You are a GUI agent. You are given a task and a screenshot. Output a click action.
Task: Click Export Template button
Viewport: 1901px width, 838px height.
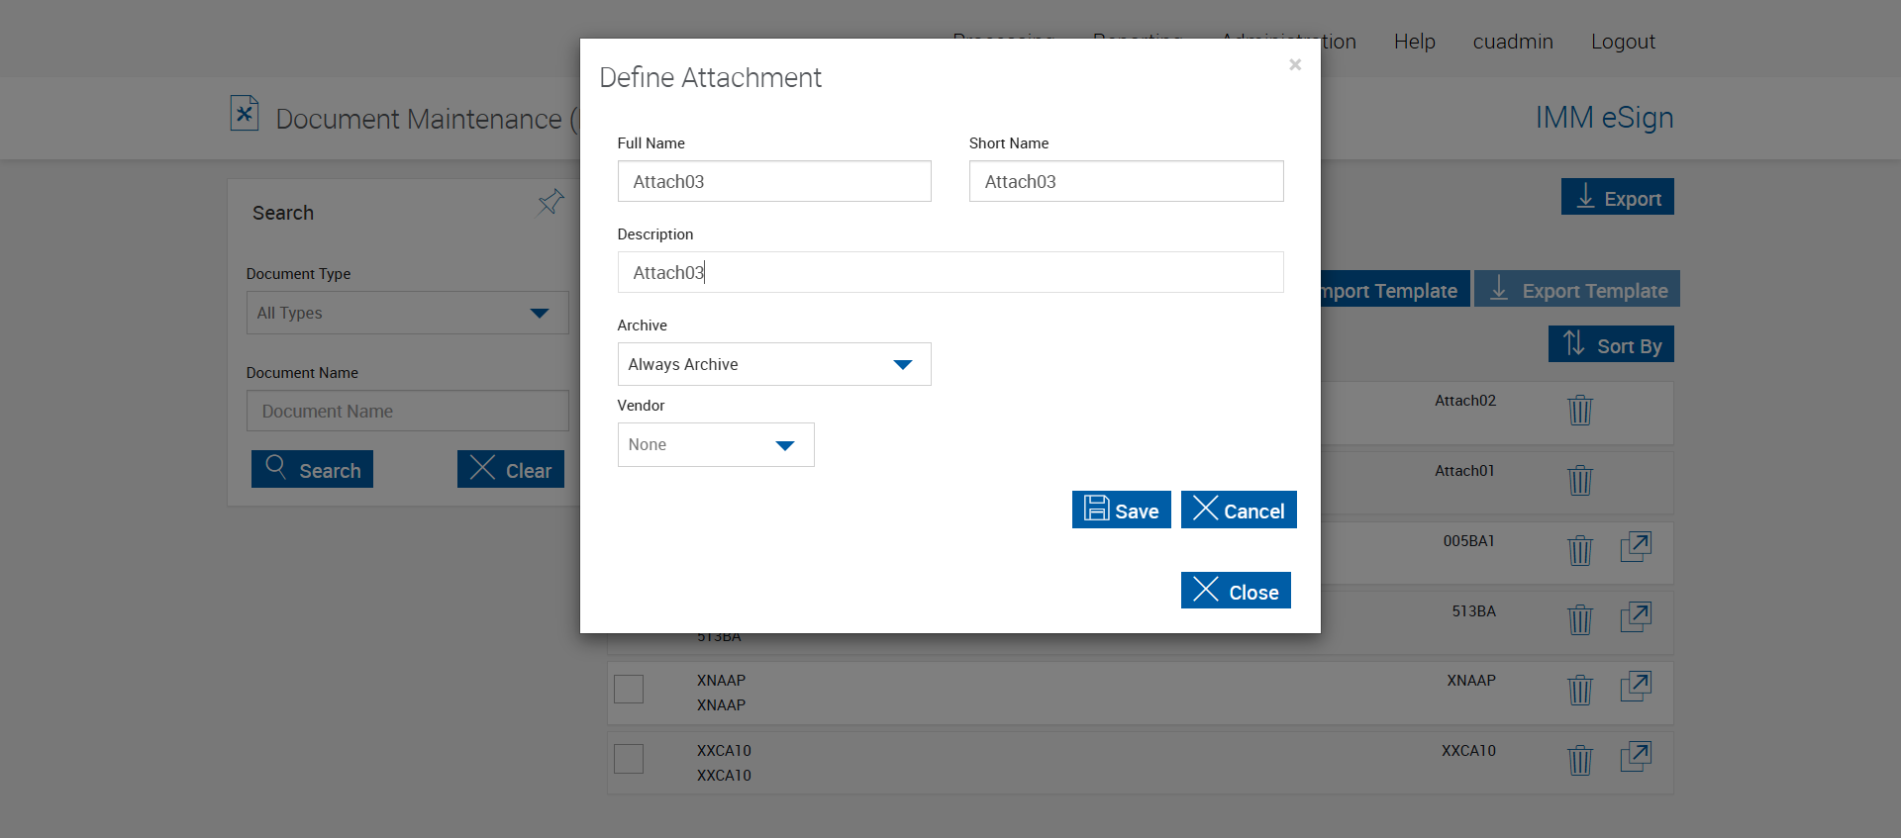pos(1576,289)
